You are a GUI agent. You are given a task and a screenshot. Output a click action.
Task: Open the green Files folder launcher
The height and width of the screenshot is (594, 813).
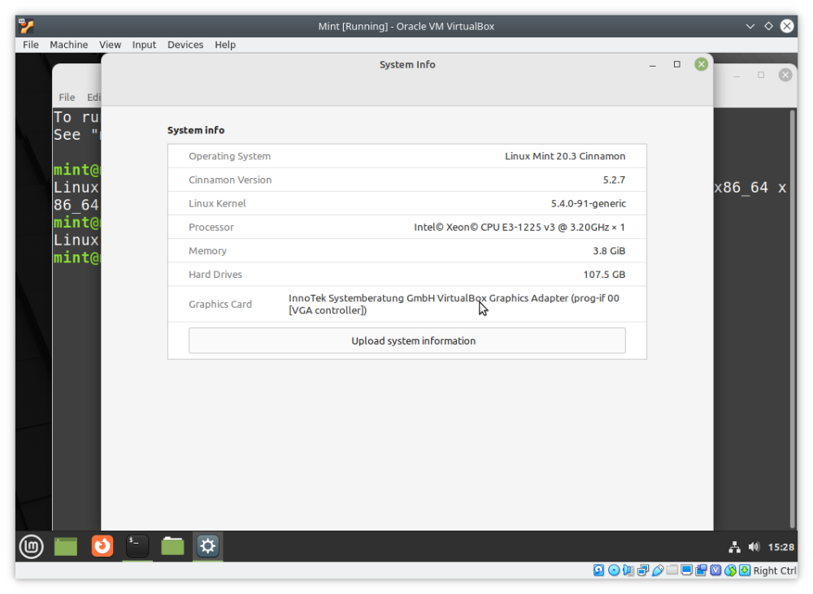click(x=172, y=546)
